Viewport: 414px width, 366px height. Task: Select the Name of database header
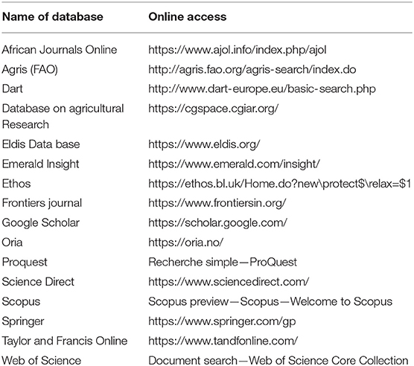point(53,17)
